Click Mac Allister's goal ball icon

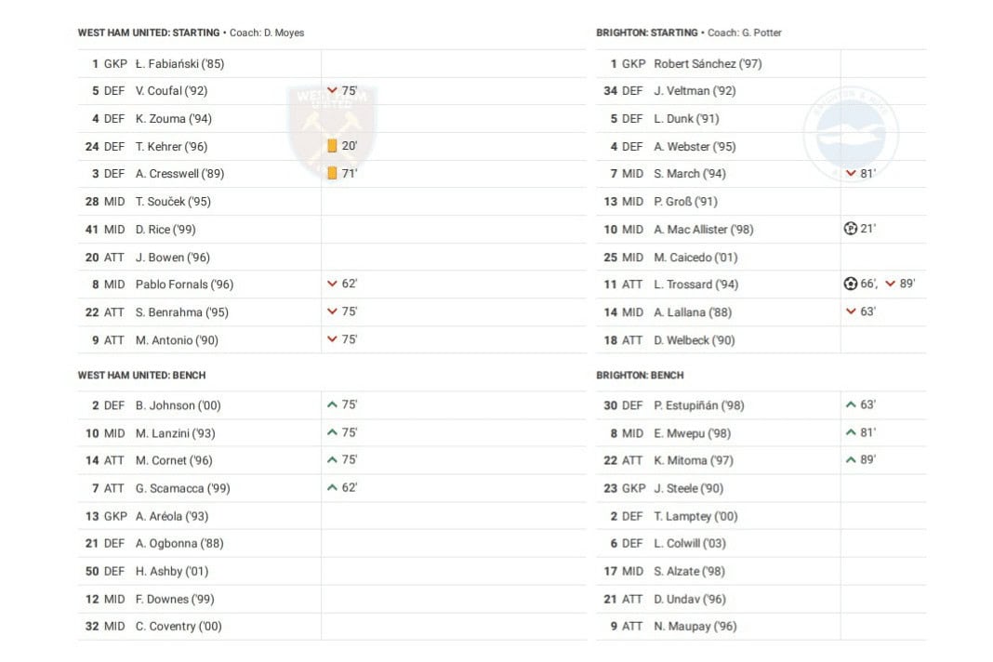[850, 229]
